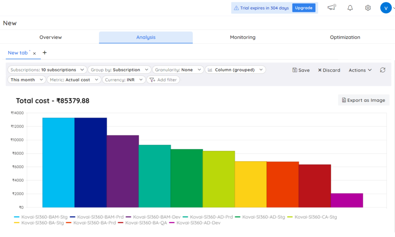Viewport: 395px width, 237px height.
Task: Click the Export as Image document icon
Action: (344, 100)
